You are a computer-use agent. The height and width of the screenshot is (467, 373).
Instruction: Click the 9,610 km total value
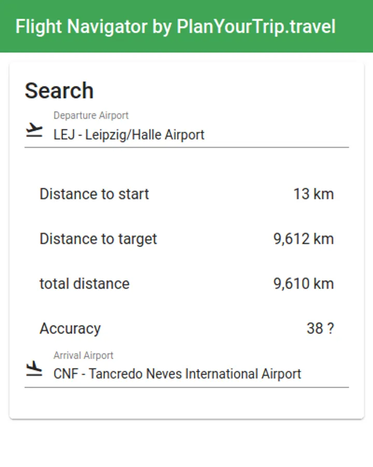coord(304,284)
